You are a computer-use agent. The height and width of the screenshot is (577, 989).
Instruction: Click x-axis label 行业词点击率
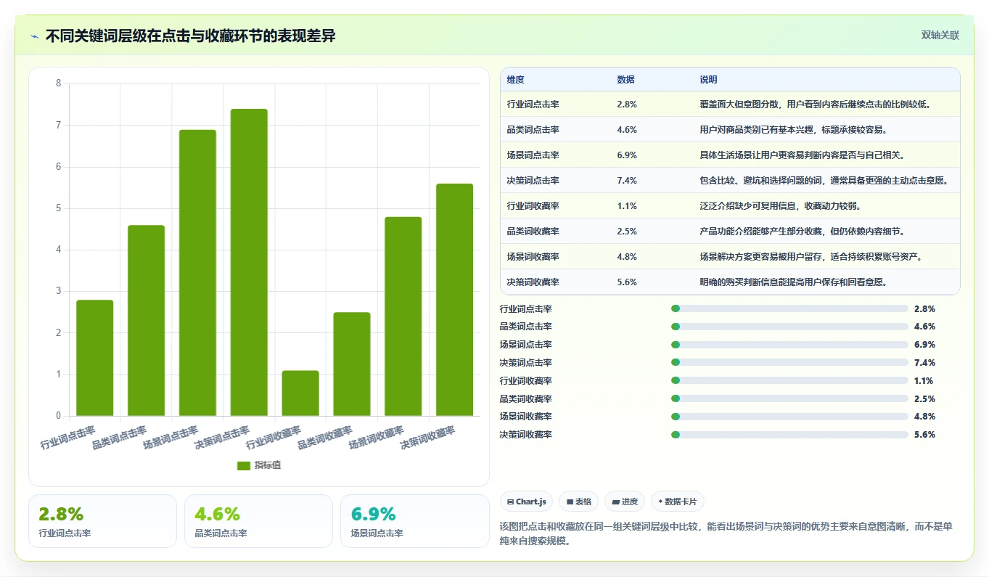(x=68, y=437)
